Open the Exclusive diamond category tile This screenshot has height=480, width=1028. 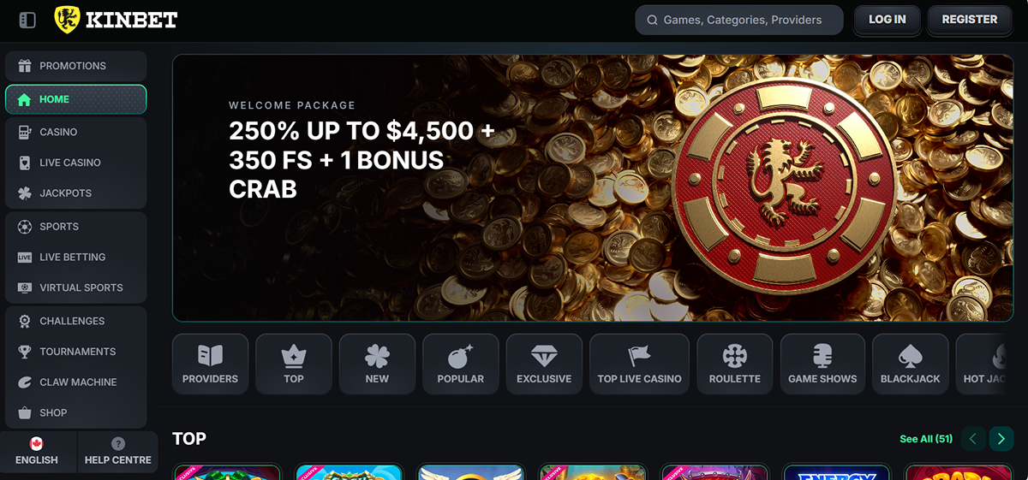pos(544,364)
